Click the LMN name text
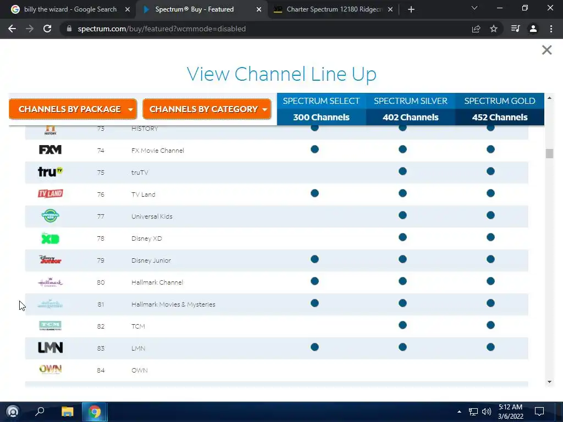Image resolution: width=563 pixels, height=422 pixels. point(138,348)
